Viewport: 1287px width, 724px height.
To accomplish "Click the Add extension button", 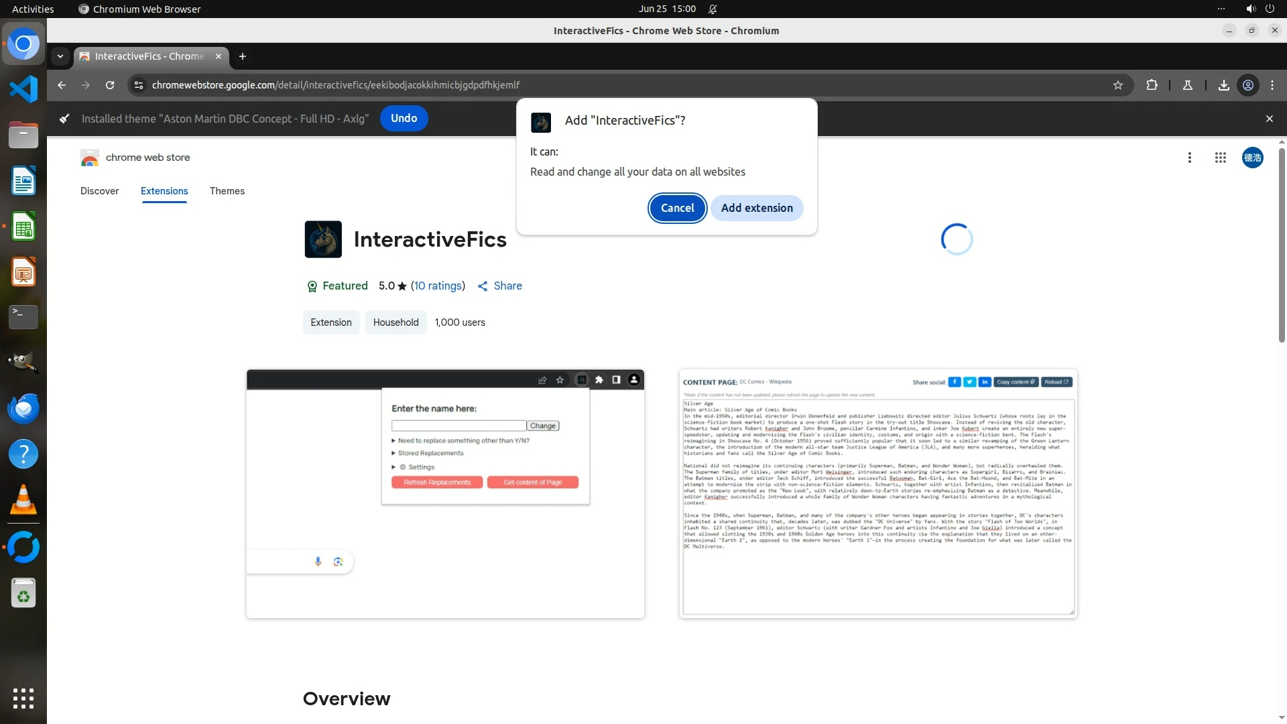I will pos(757,208).
